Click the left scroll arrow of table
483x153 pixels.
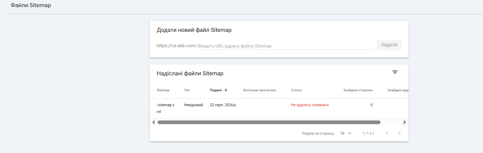click(153, 122)
